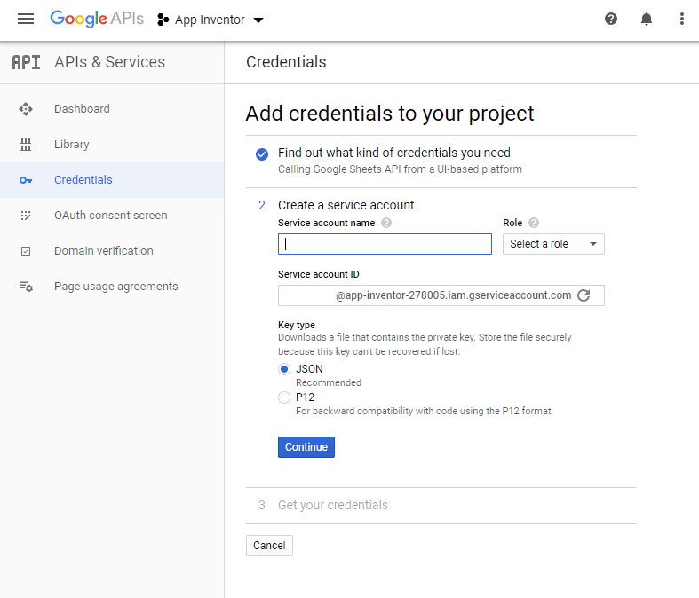This screenshot has width=699, height=598.
Task: Open the OAuth consent screen page
Action: click(110, 216)
